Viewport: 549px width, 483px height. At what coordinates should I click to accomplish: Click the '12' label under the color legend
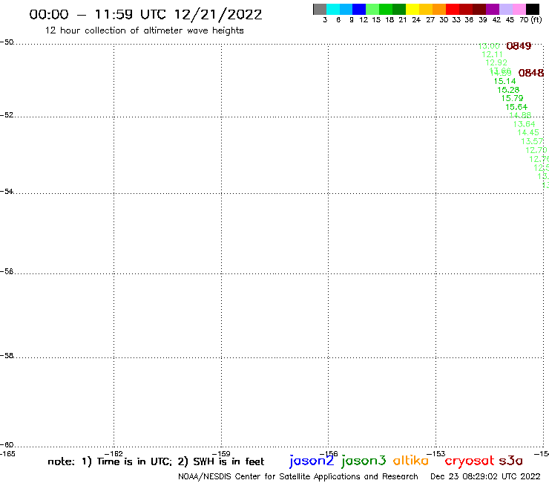click(x=364, y=20)
